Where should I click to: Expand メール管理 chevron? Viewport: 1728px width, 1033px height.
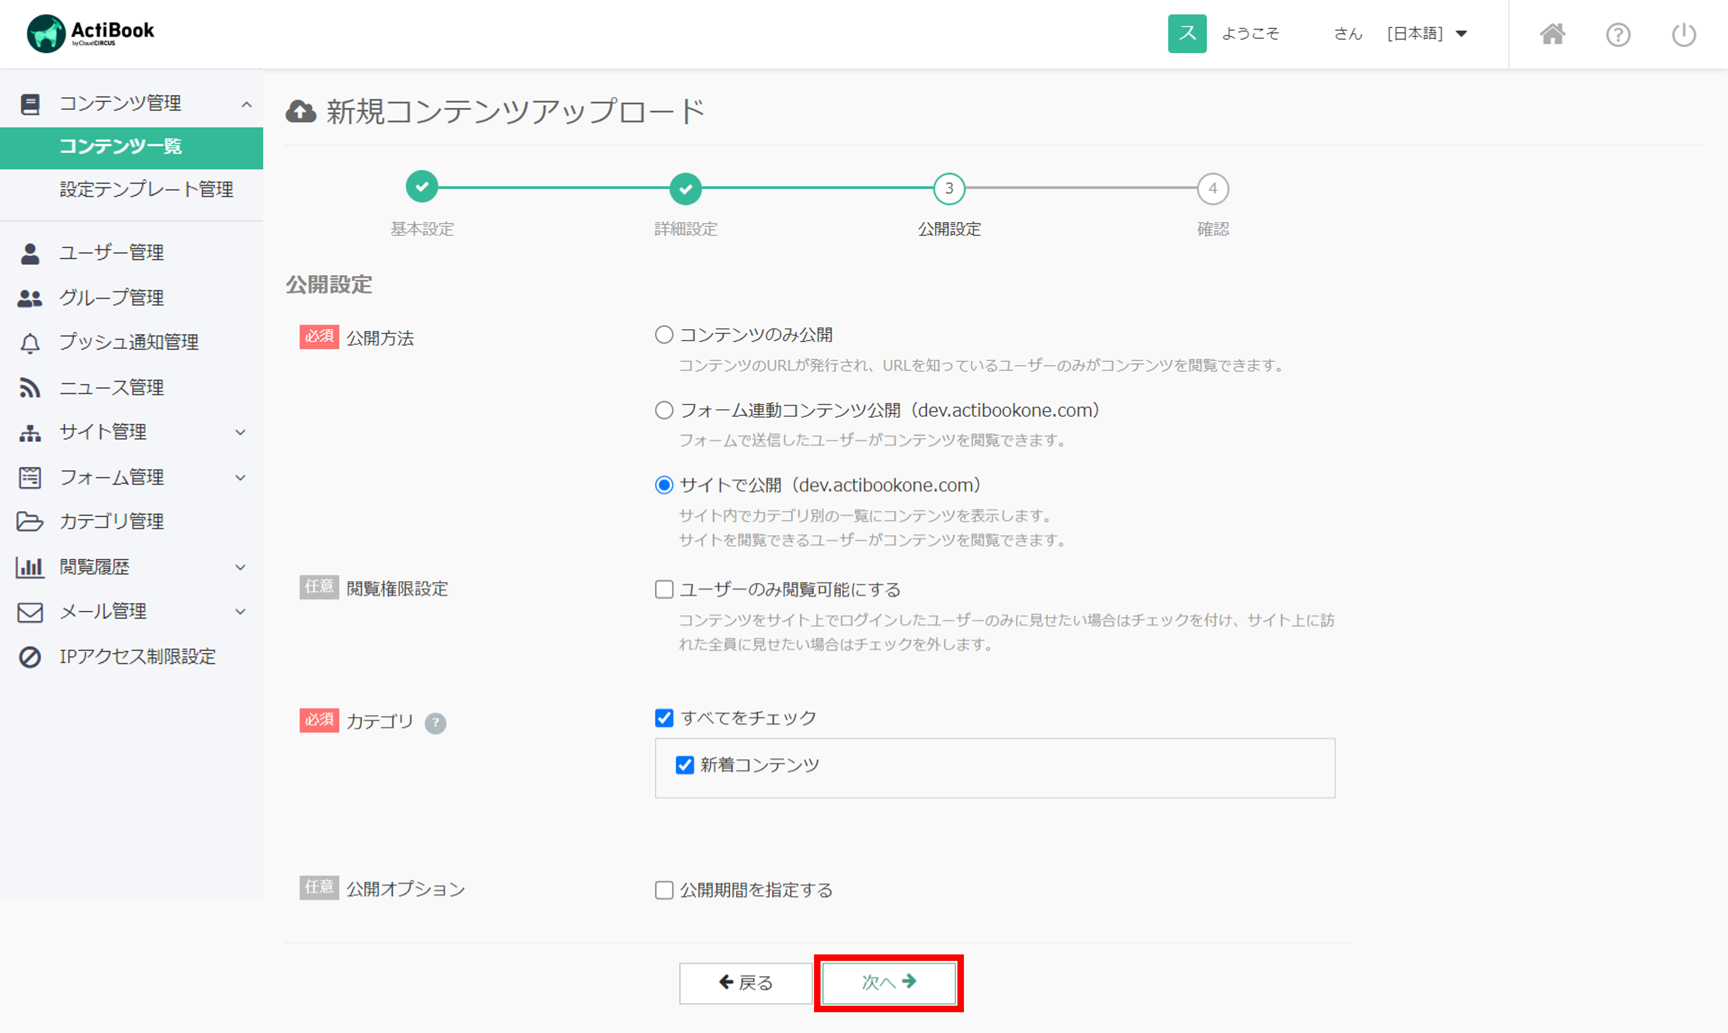[241, 612]
